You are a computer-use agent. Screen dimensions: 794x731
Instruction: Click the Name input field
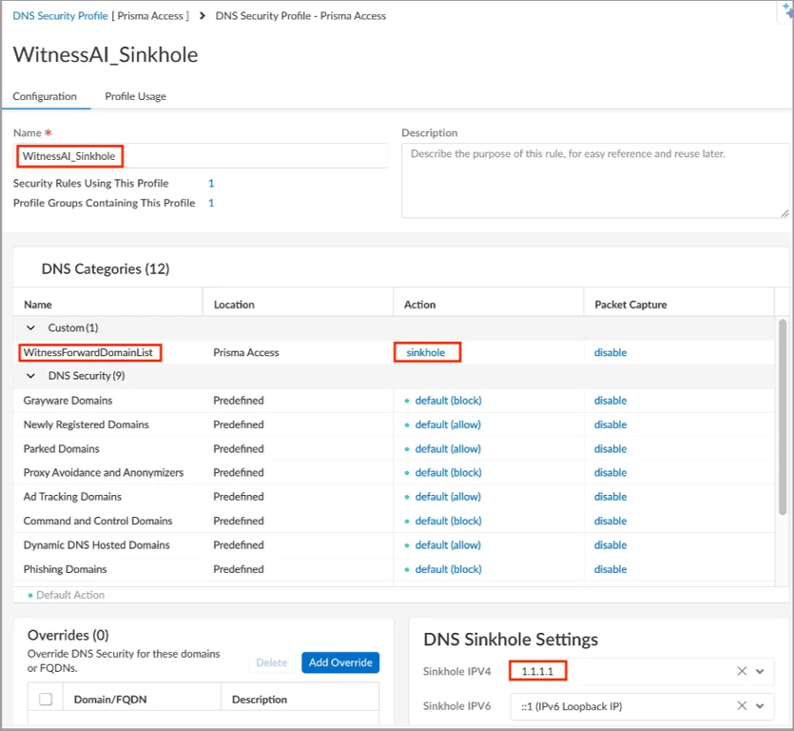(x=200, y=156)
